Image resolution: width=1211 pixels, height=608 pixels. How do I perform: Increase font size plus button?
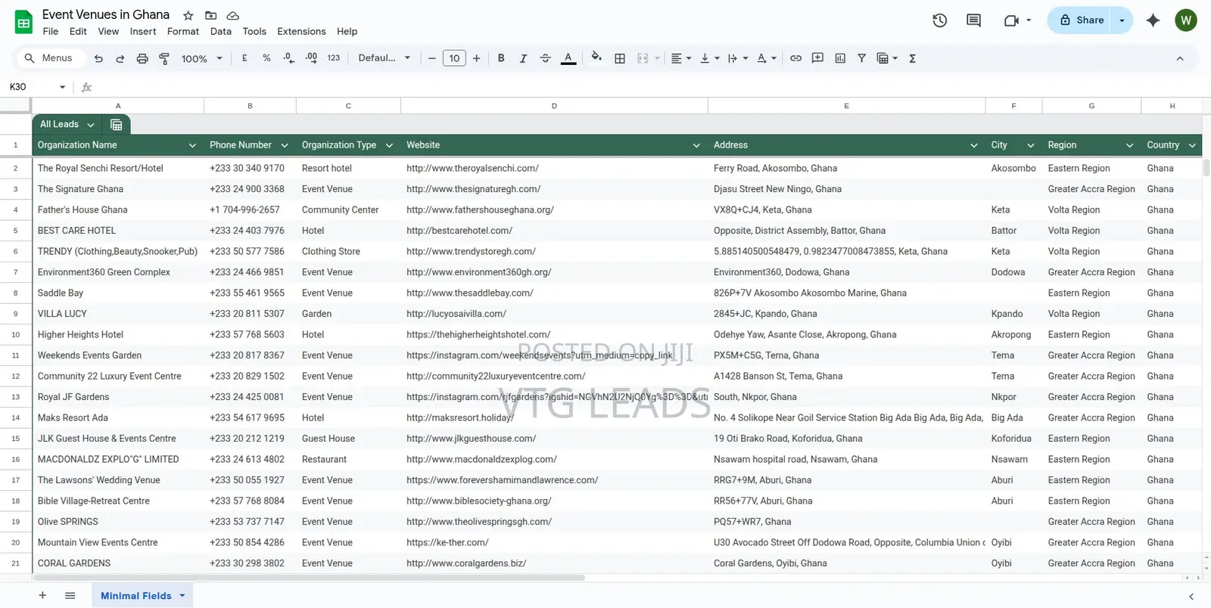coord(476,58)
